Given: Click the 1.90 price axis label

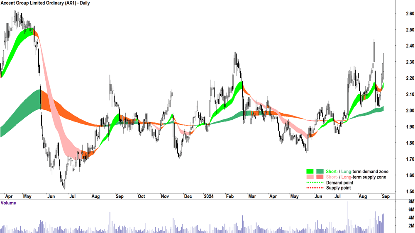Looking at the screenshot, I should click(410, 127).
